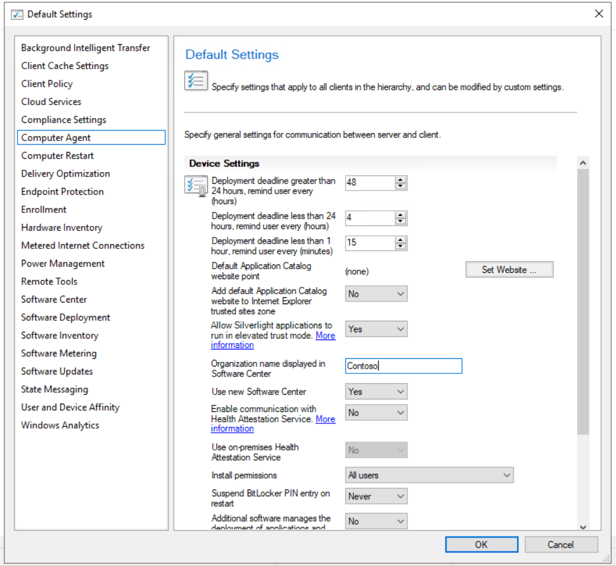
Task: Increase the 4-hour reminder spinner value
Action: [x=400, y=215]
